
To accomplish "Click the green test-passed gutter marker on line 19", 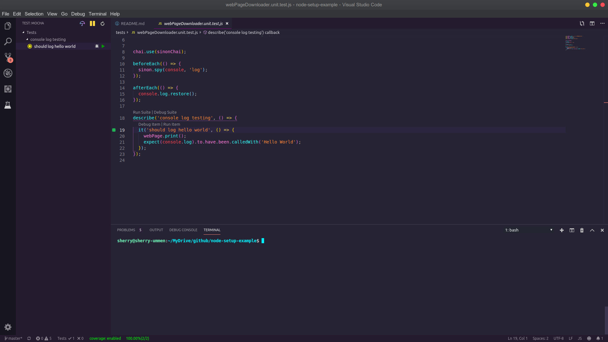I will click(114, 130).
